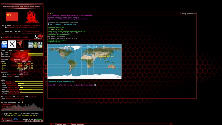
Task: Click the sun weather icon beside Brisbane
Action: coord(22,102)
